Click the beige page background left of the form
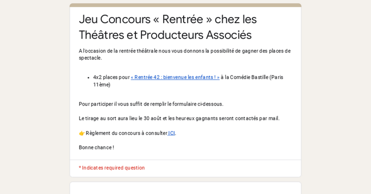371x194 pixels. 35,97
